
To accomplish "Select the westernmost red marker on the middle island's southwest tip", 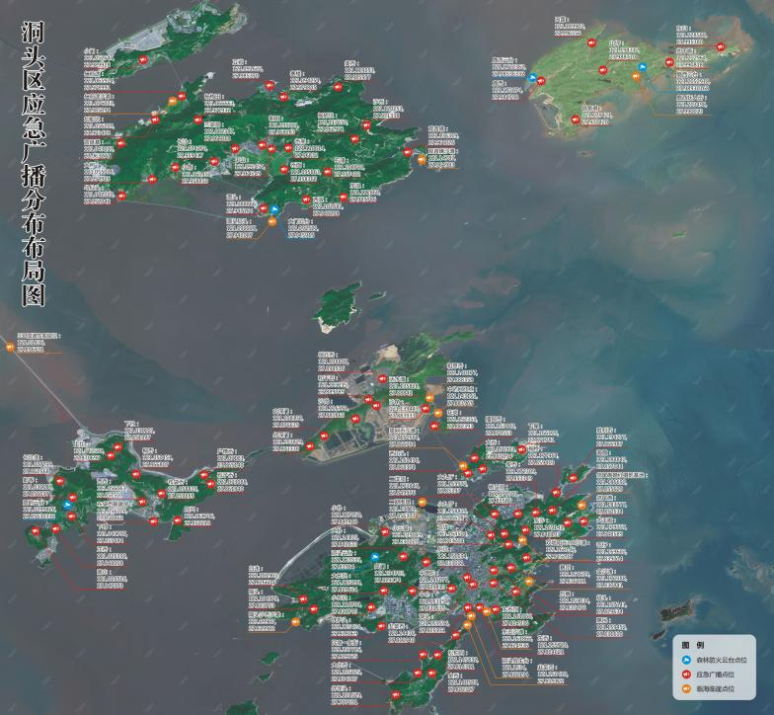I will click(x=310, y=446).
